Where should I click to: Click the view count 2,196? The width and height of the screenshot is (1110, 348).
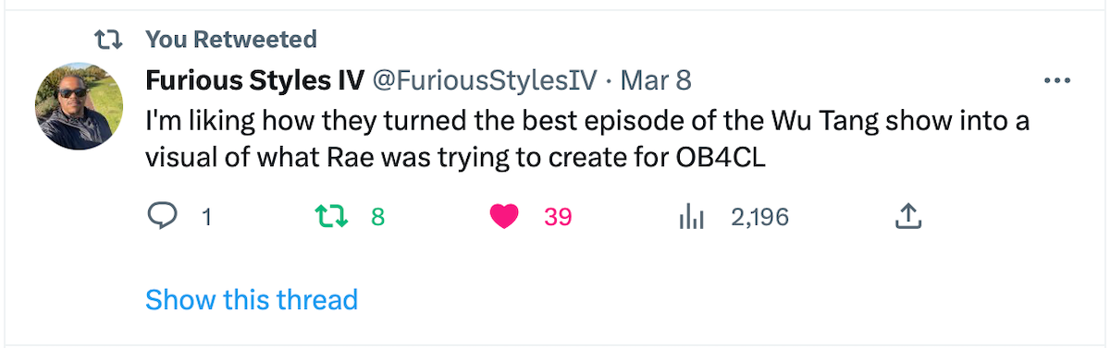pyautogui.click(x=759, y=218)
